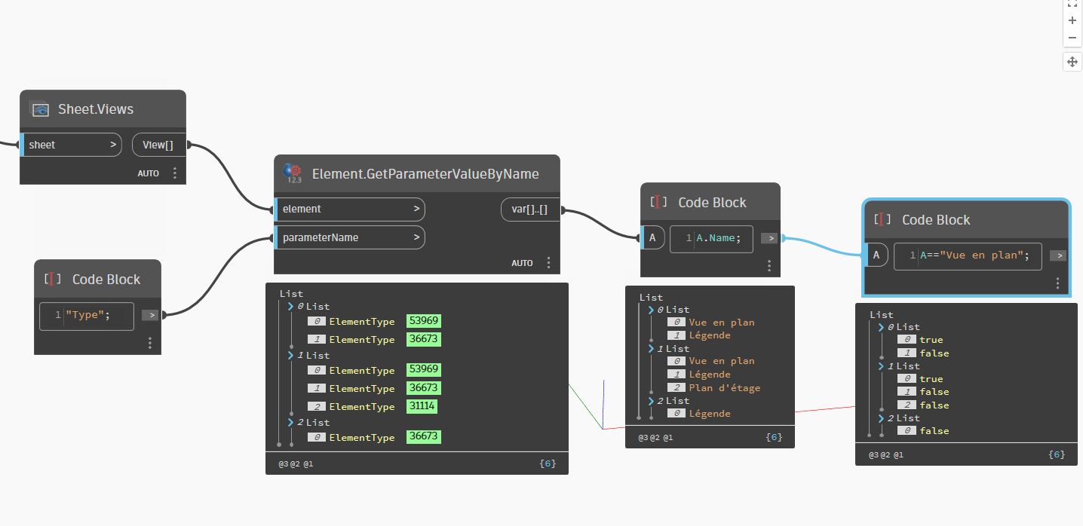The image size is (1083, 526).
Task: Open the three-dot menu on Element.GetParameterValueByName node
Action: coord(548,263)
